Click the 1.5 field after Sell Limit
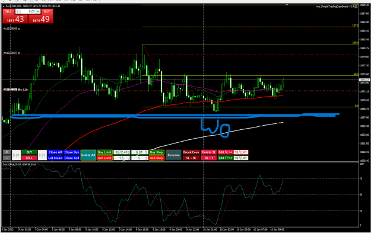Screen dimensions: 371x233 click(122, 158)
